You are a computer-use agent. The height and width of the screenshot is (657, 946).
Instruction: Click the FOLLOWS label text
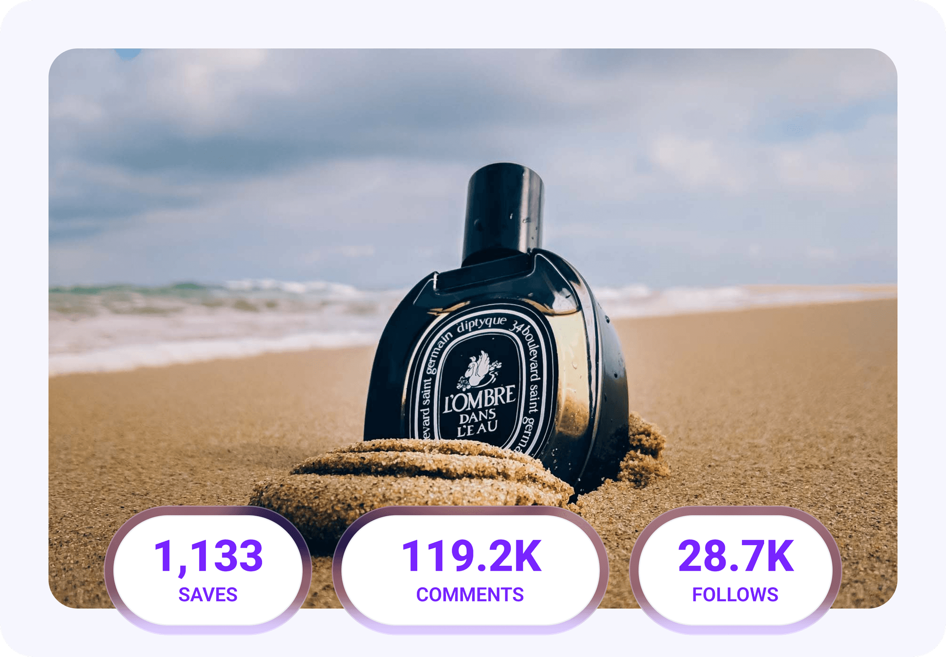tap(735, 594)
